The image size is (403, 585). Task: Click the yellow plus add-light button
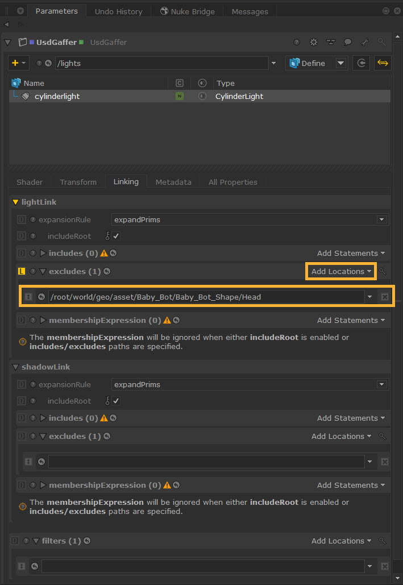pos(15,63)
